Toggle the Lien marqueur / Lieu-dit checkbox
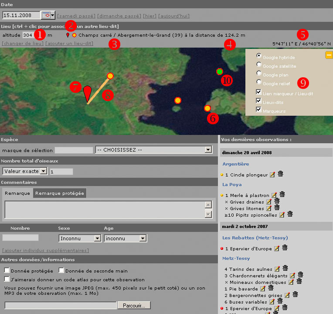This screenshot has height=314, width=333. (x=258, y=92)
